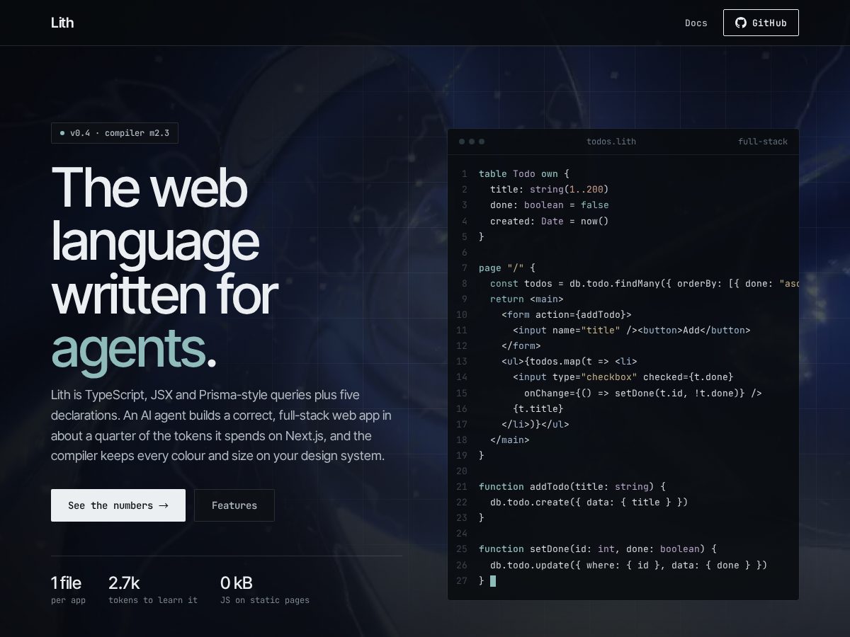Click the Features button
850x637 pixels.
click(234, 505)
